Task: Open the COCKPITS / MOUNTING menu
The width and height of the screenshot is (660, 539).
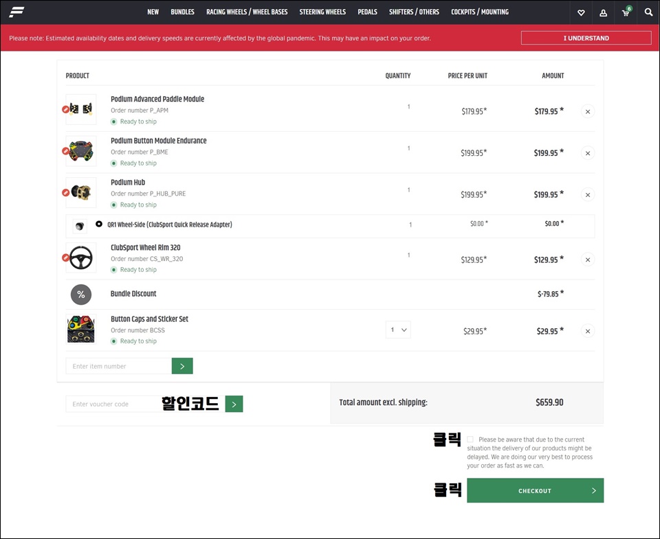Action: [x=480, y=12]
